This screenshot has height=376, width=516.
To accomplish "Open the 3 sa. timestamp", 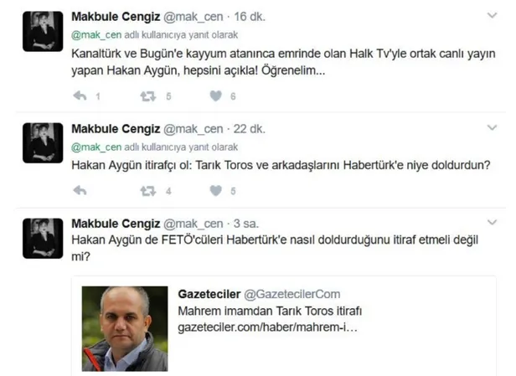I will point(246,224).
